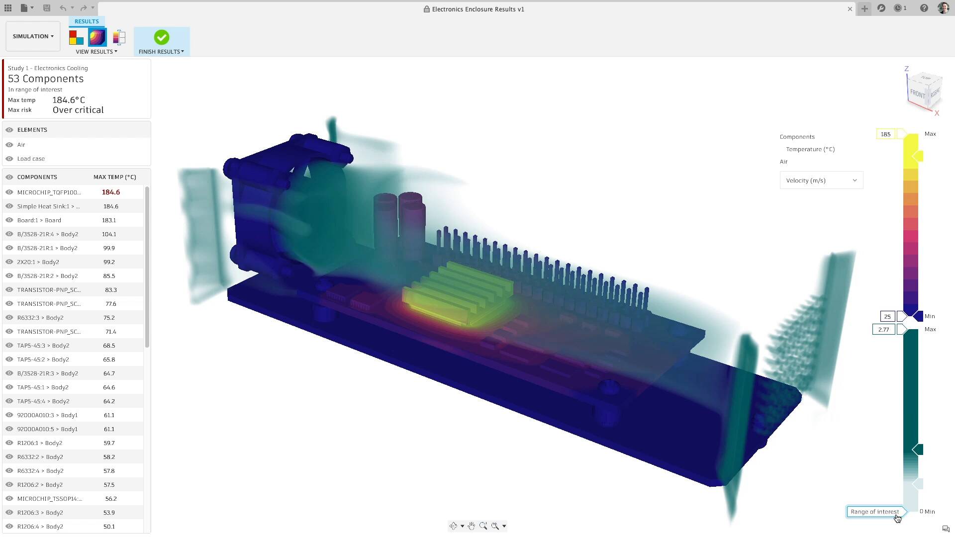Open the comments icon at bottom right
The height and width of the screenshot is (537, 955).
click(946, 529)
